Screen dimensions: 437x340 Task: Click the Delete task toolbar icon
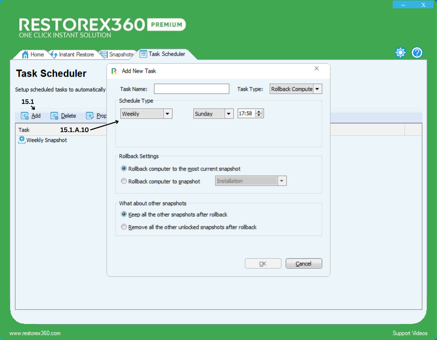pos(54,116)
